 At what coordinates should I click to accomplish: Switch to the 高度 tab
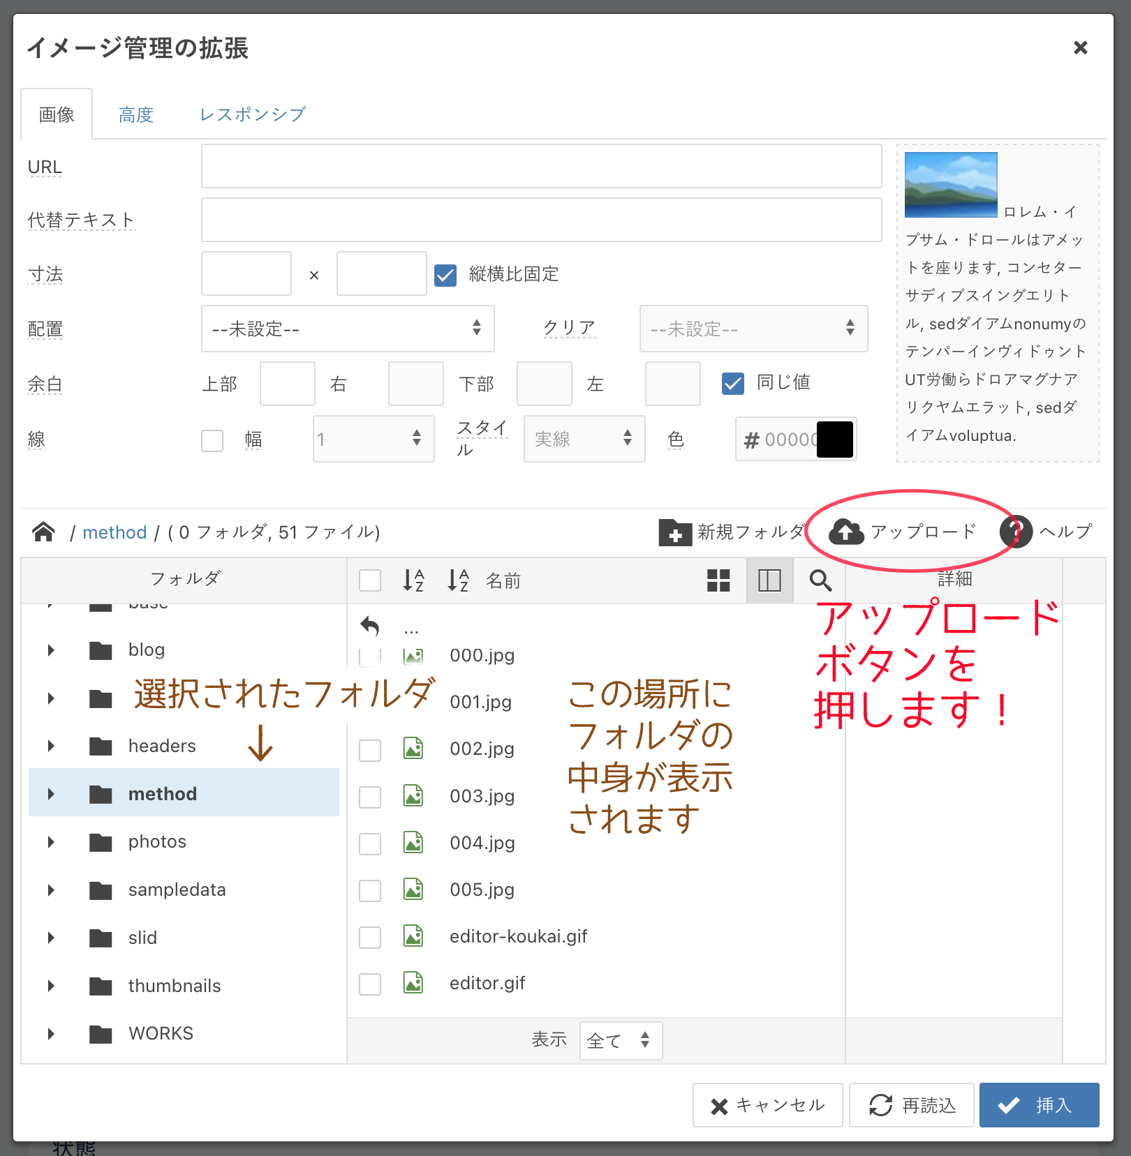(x=136, y=115)
